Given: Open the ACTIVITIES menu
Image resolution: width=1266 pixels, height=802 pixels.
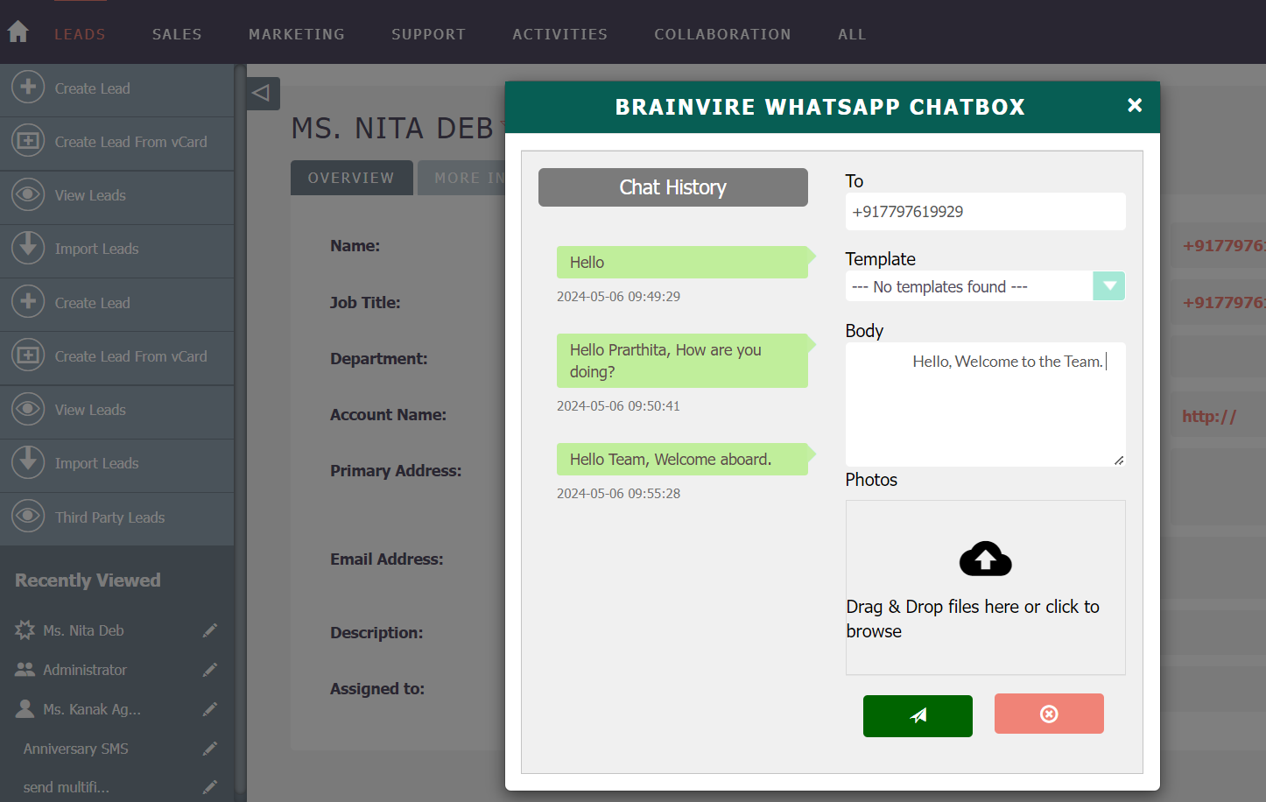Looking at the screenshot, I should pyautogui.click(x=560, y=34).
